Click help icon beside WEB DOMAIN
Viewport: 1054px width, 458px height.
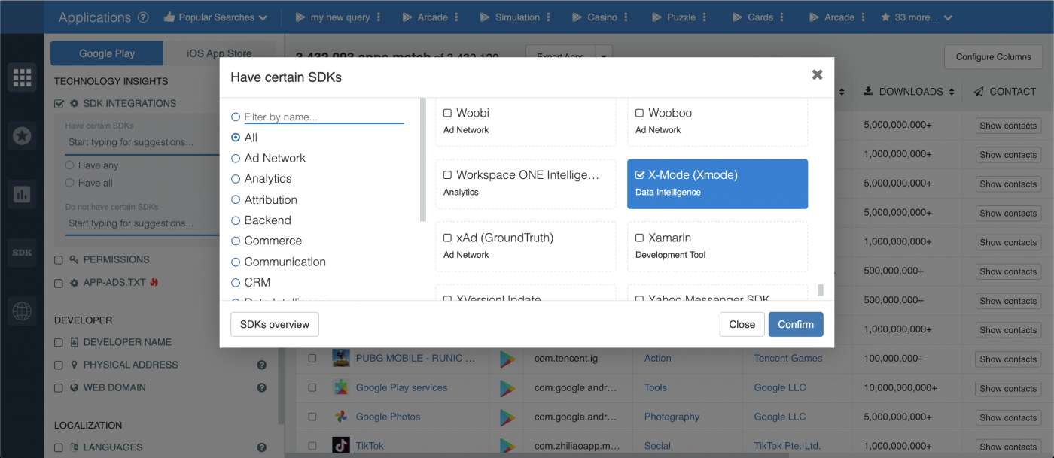[x=262, y=388]
